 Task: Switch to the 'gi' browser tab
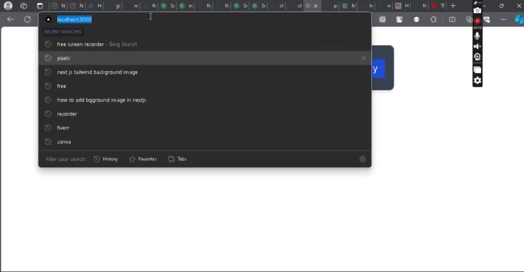[114, 6]
